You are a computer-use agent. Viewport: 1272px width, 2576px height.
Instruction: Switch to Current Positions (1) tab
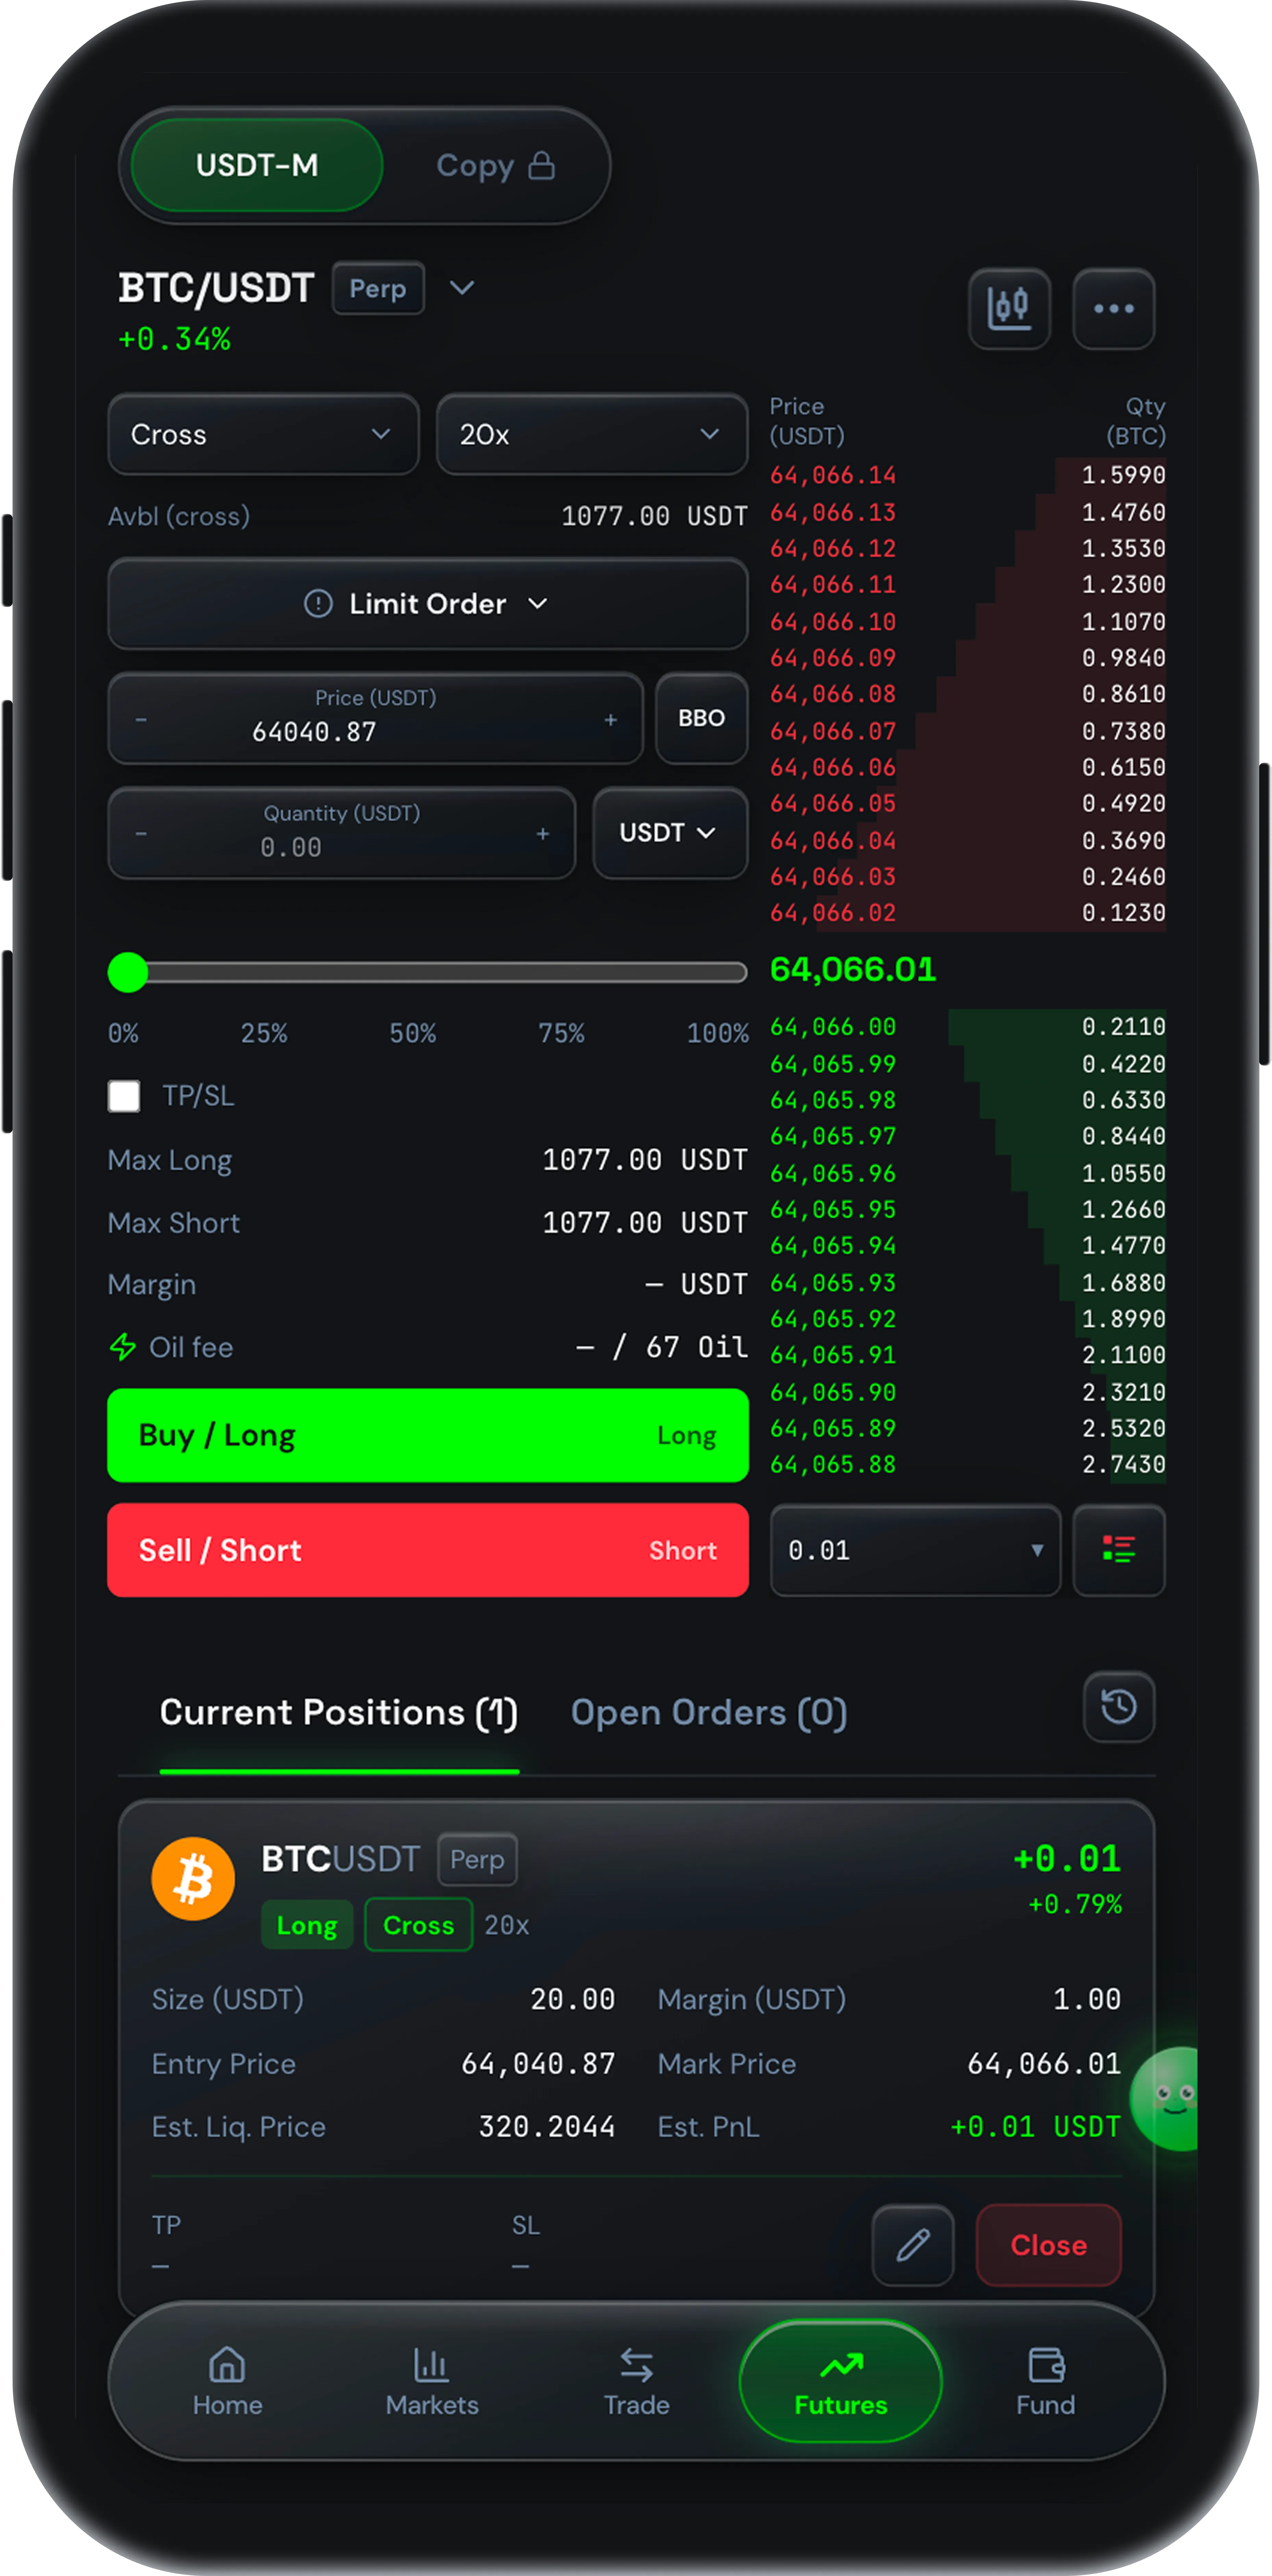[x=339, y=1713]
